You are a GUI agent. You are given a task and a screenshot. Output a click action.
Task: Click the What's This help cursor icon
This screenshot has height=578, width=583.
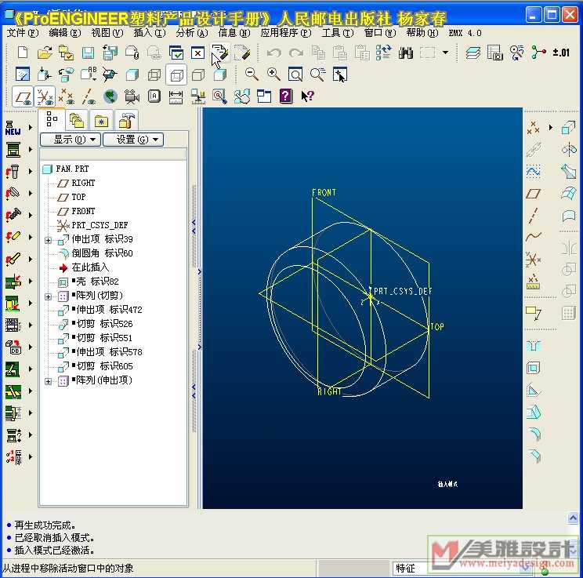(x=307, y=96)
